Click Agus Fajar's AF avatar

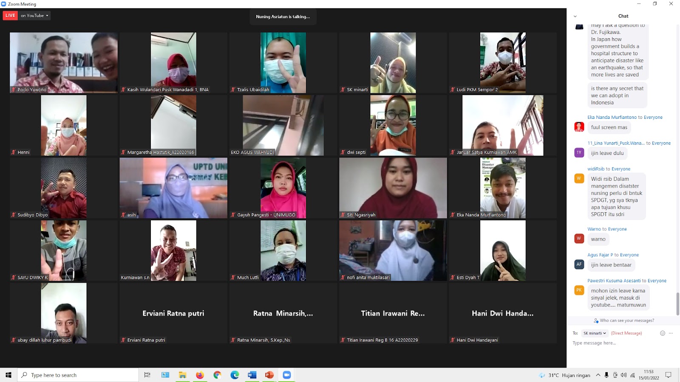pos(579,264)
